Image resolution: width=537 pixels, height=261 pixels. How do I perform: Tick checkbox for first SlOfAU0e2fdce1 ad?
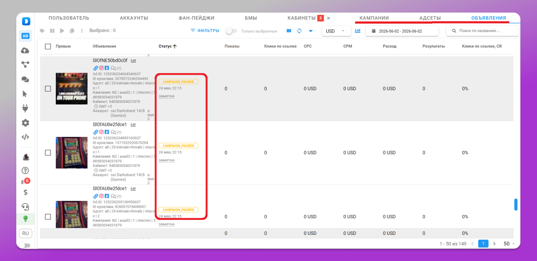click(48, 153)
